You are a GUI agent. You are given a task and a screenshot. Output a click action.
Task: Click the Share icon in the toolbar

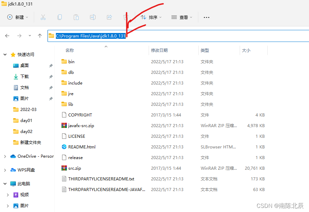click(x=109, y=17)
